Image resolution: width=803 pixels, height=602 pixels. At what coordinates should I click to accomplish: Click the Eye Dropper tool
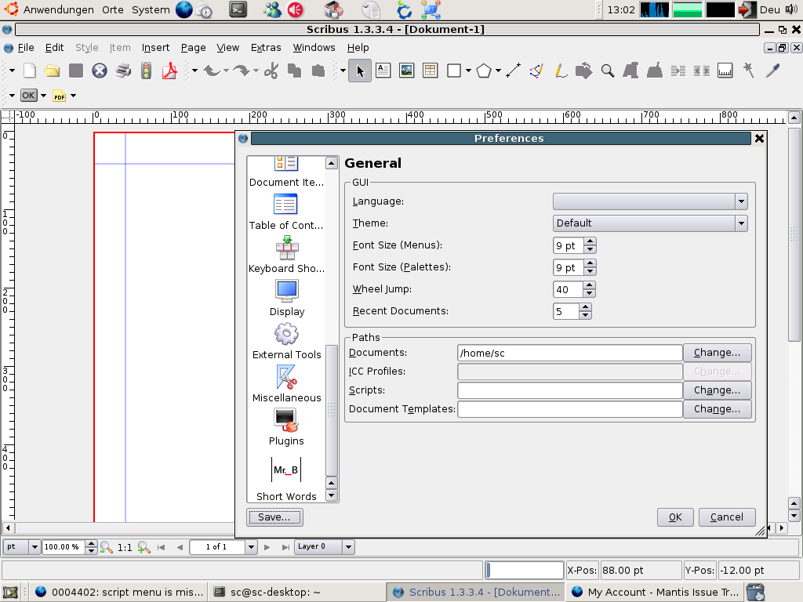point(772,71)
